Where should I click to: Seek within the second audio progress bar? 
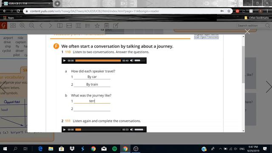(x=98, y=130)
